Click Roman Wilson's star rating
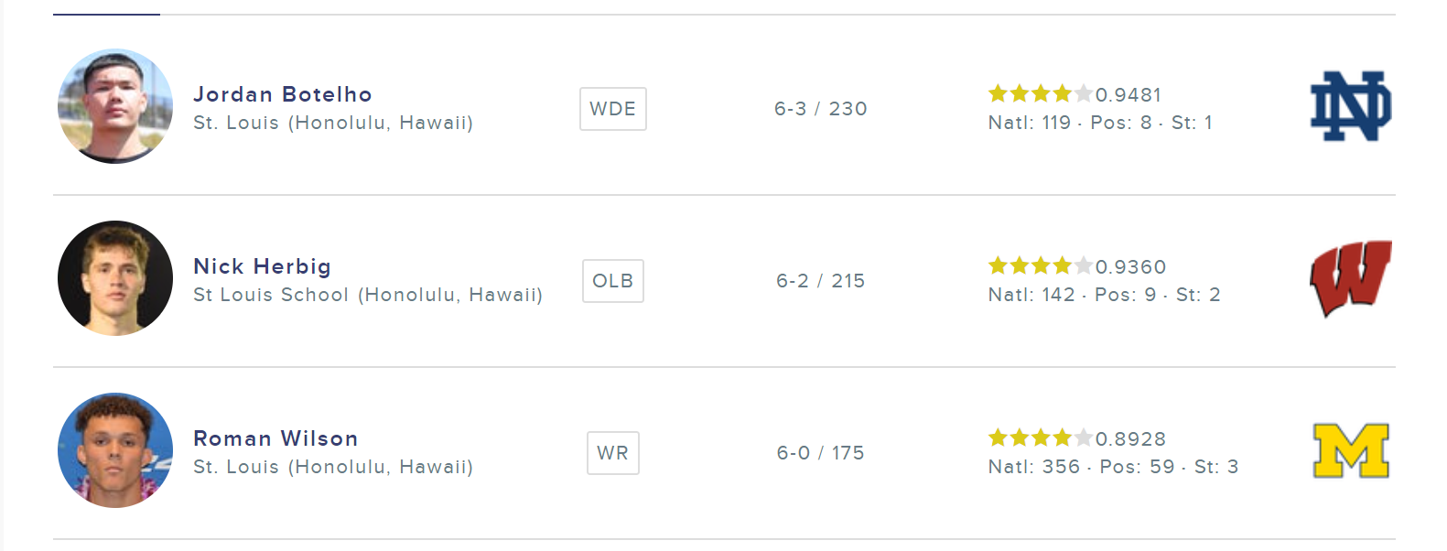1447x551 pixels. click(1040, 438)
